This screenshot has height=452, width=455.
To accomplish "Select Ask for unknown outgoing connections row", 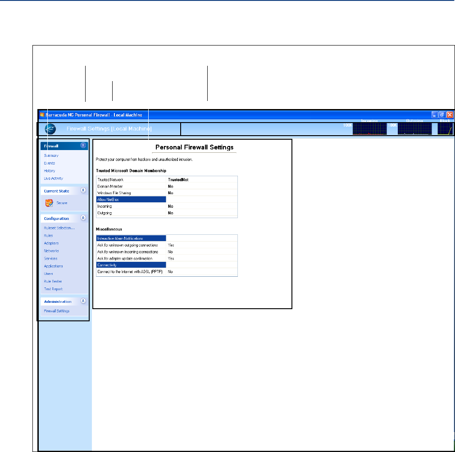I will (167, 245).
